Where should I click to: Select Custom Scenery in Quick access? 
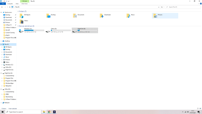coord(10,33)
